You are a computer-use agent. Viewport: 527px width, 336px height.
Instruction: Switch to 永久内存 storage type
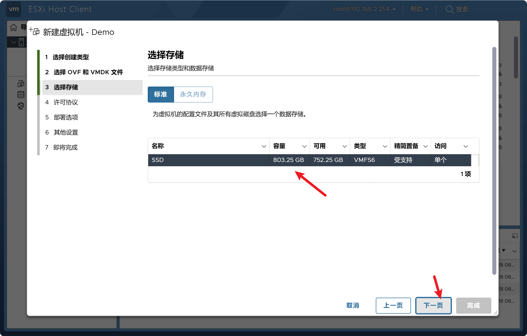(193, 95)
